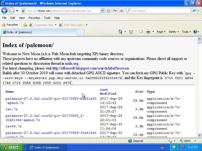Image resolution: width=202 pixels, height=151 pixels.
Task: Download the lav.7z file
Action: tap(11, 109)
